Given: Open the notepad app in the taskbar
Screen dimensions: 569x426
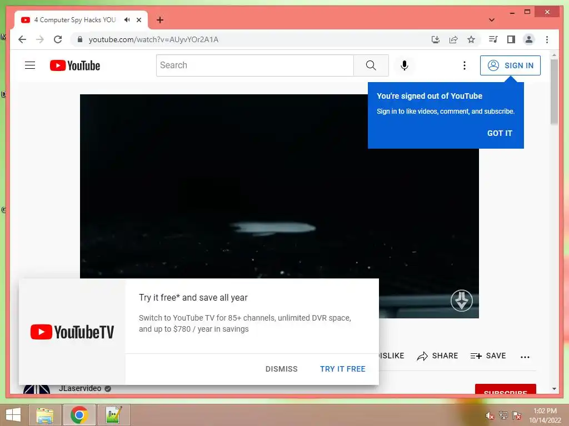Looking at the screenshot, I should coord(113,415).
